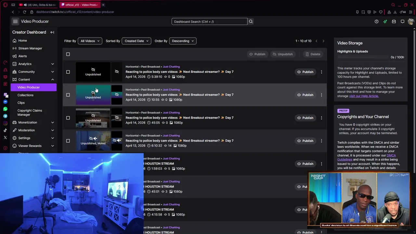Image resolution: width=416 pixels, height=234 pixels.
Task: Open the Twitch inbox notifications icon
Action: pyautogui.click(x=394, y=21)
